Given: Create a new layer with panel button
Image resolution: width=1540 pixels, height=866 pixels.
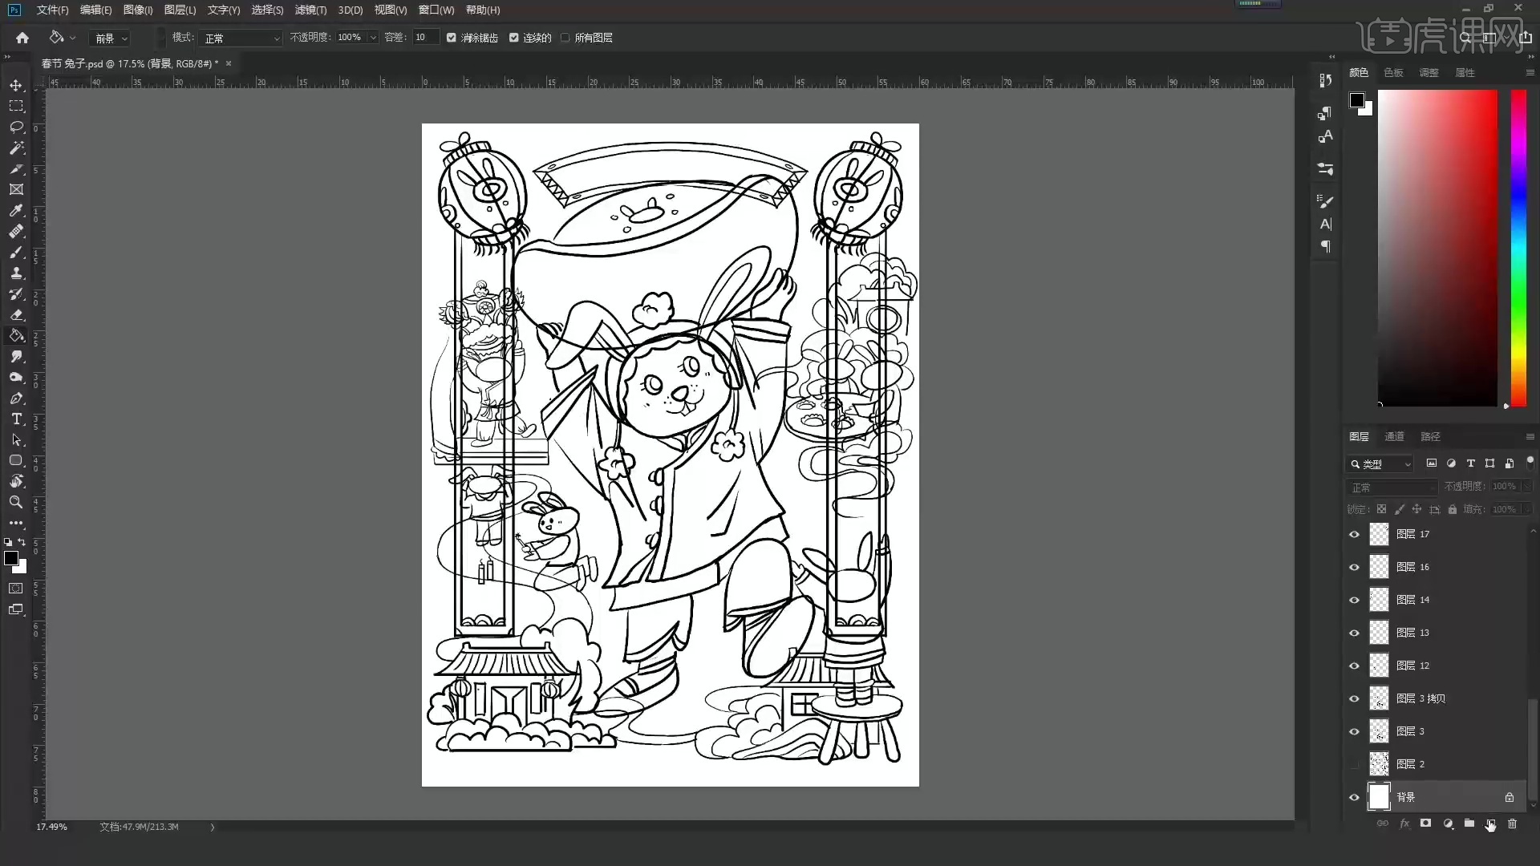Looking at the screenshot, I should click(1490, 824).
